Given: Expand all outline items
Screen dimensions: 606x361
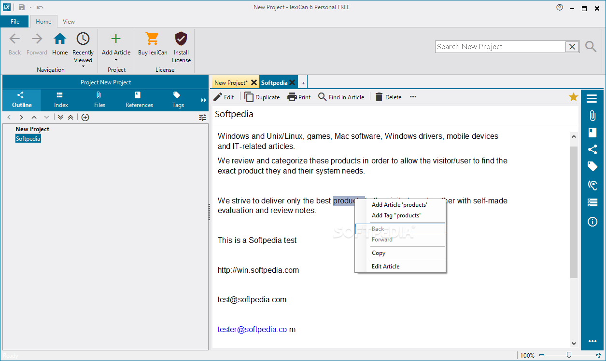Looking at the screenshot, I should click(60, 117).
